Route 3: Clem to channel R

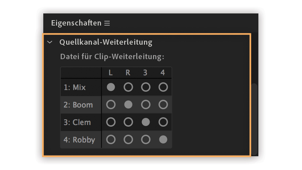pyautogui.click(x=128, y=122)
